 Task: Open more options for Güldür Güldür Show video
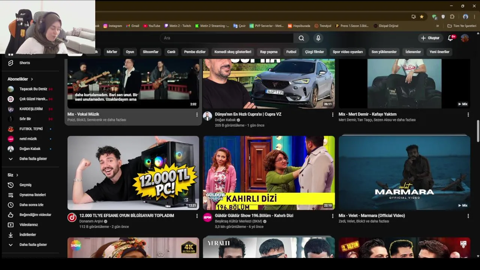pos(333,216)
